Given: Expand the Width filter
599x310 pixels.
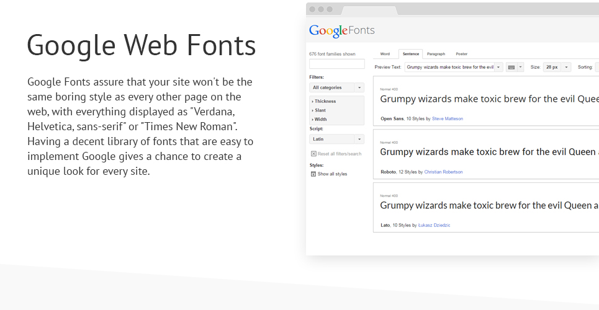Looking at the screenshot, I should click(x=320, y=120).
